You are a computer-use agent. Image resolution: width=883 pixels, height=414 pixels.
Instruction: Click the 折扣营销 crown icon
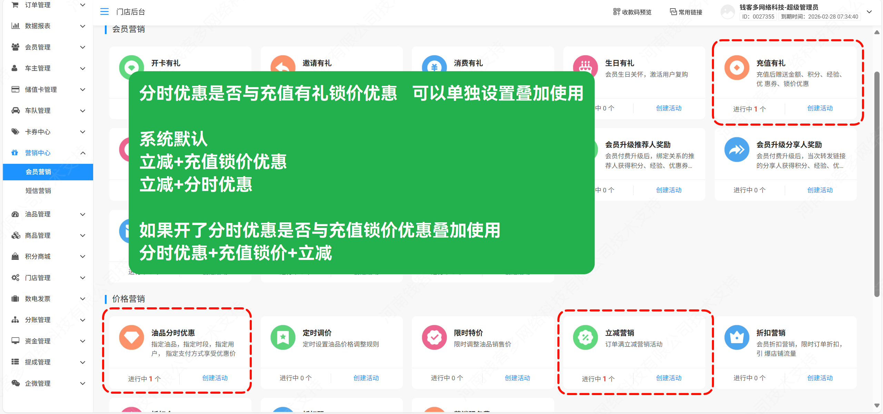tap(736, 337)
